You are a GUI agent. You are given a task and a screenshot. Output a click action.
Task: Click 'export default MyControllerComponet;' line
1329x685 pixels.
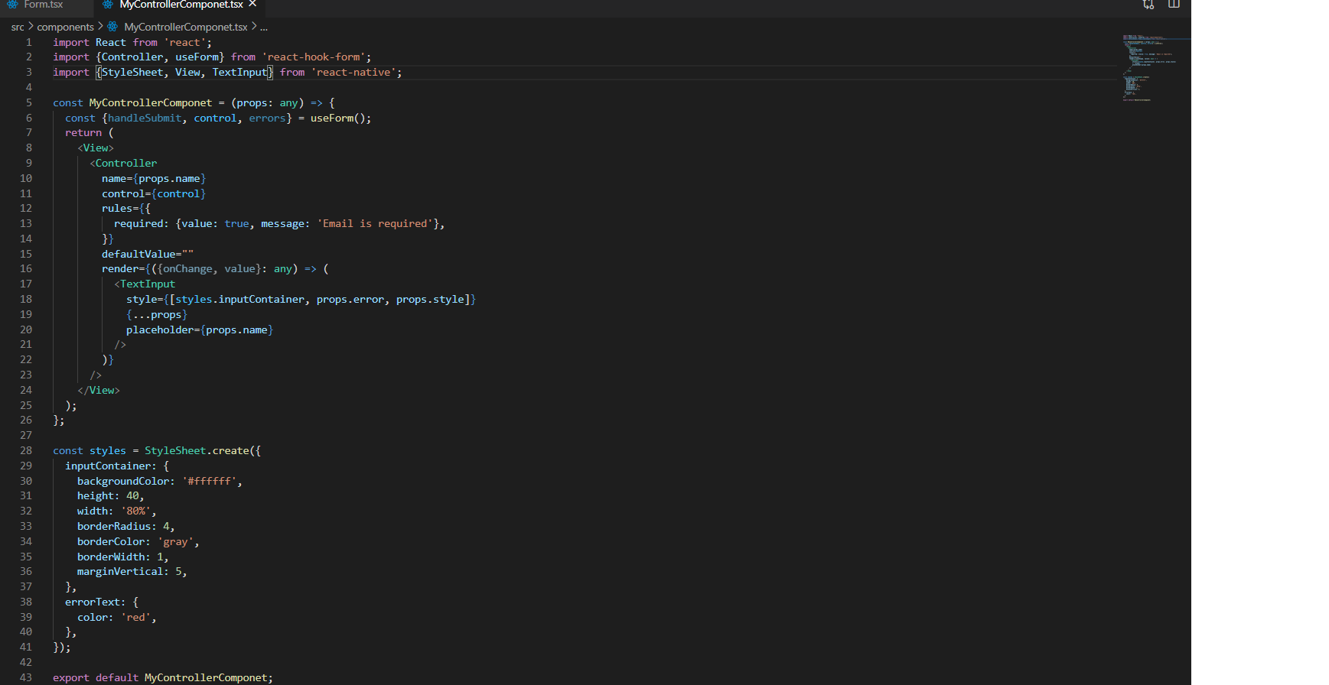(163, 677)
